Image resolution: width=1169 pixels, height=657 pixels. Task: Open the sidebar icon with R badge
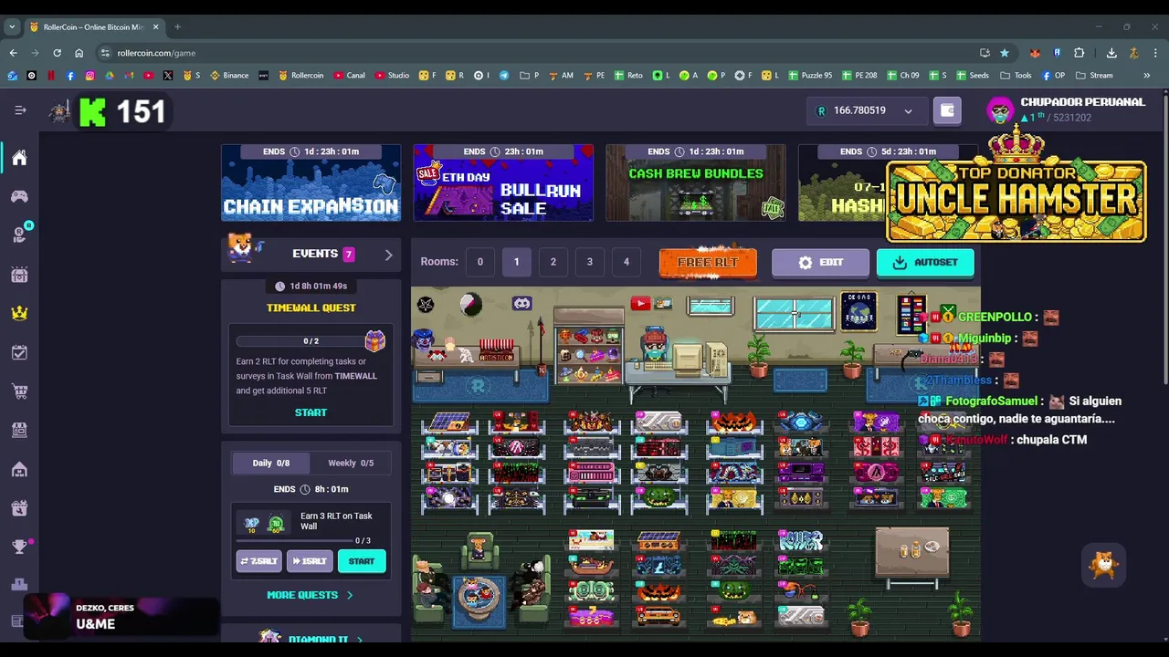point(20,235)
